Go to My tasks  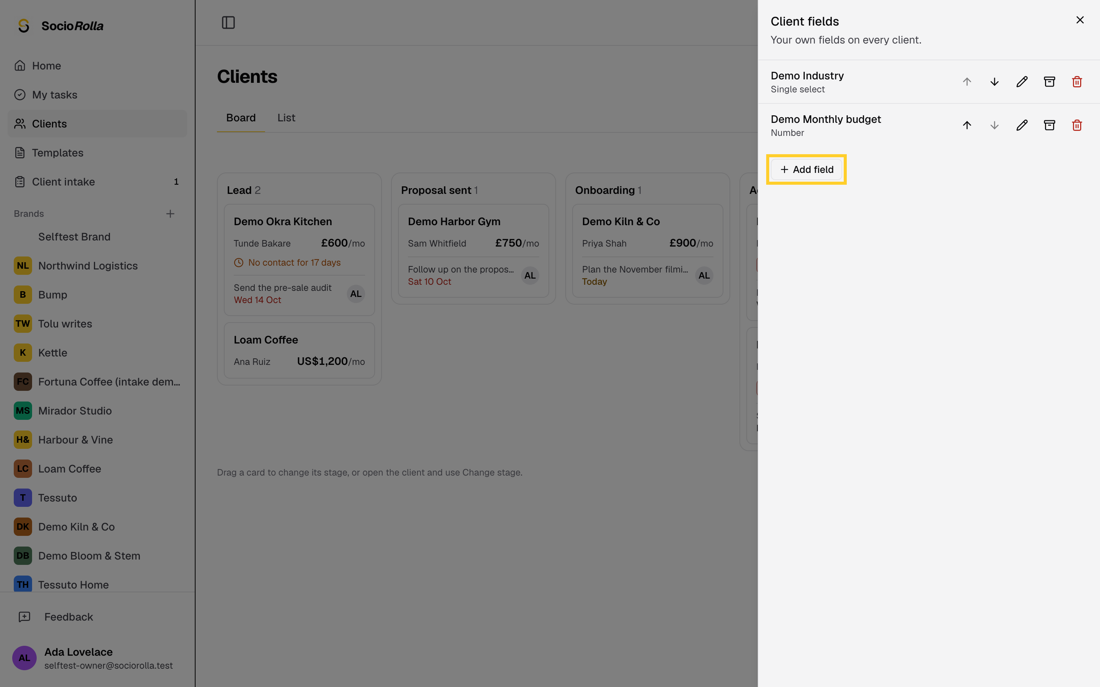pos(97,95)
